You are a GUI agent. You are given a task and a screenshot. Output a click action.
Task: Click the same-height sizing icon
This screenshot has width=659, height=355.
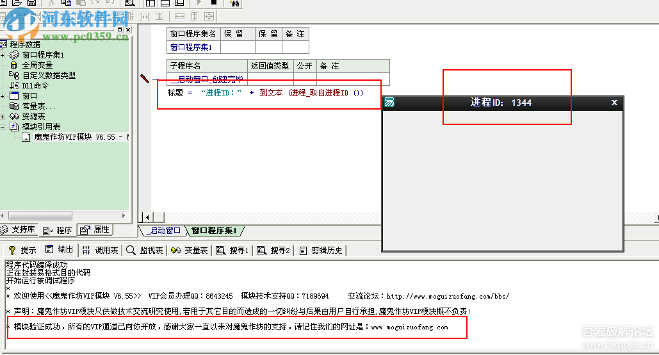pos(194,17)
